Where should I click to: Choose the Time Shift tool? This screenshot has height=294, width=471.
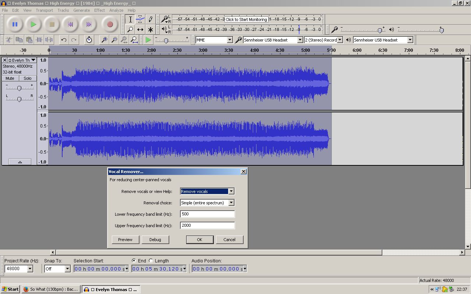tap(140, 29)
